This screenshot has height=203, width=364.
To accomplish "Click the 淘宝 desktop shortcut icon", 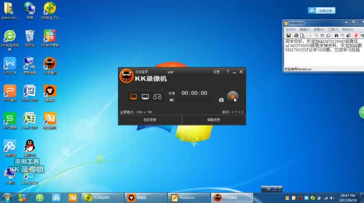I will pos(50,121).
